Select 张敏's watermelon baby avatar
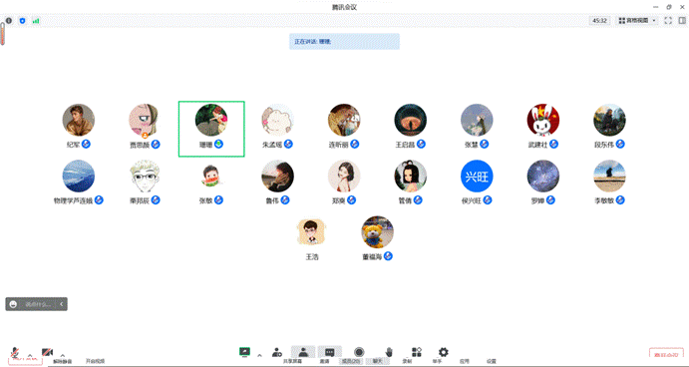Screen dimensions: 689x367 pyautogui.click(x=211, y=176)
